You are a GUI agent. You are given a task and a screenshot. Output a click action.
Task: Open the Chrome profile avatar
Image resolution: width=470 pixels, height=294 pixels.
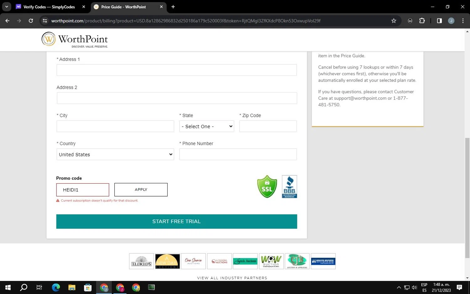coord(451,21)
